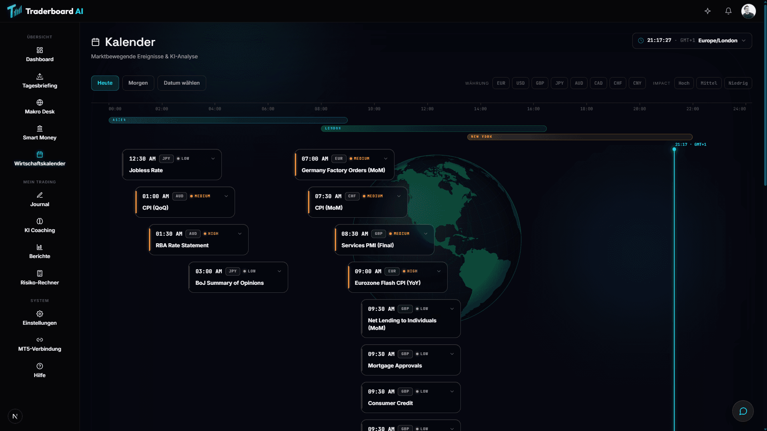Image resolution: width=767 pixels, height=431 pixels.
Task: Select the Wirtschaftskalender calendar icon
Action: (x=40, y=155)
